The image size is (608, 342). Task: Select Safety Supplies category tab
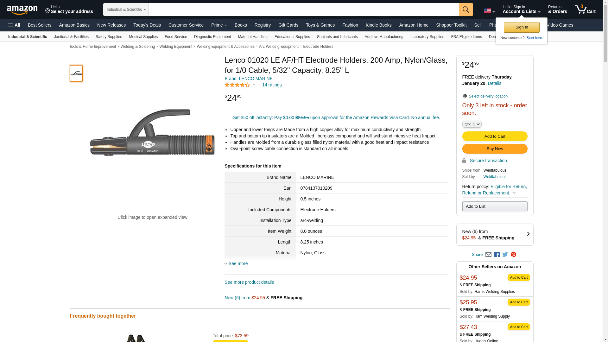(x=109, y=37)
